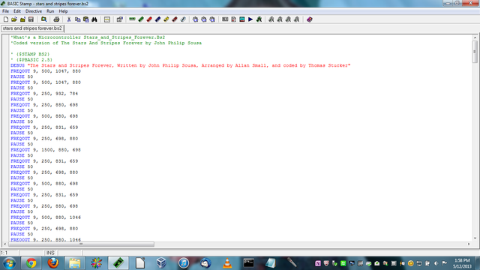Click the chip-shaped Identify icon
This screenshot has width=480, height=270.
coord(225,19)
